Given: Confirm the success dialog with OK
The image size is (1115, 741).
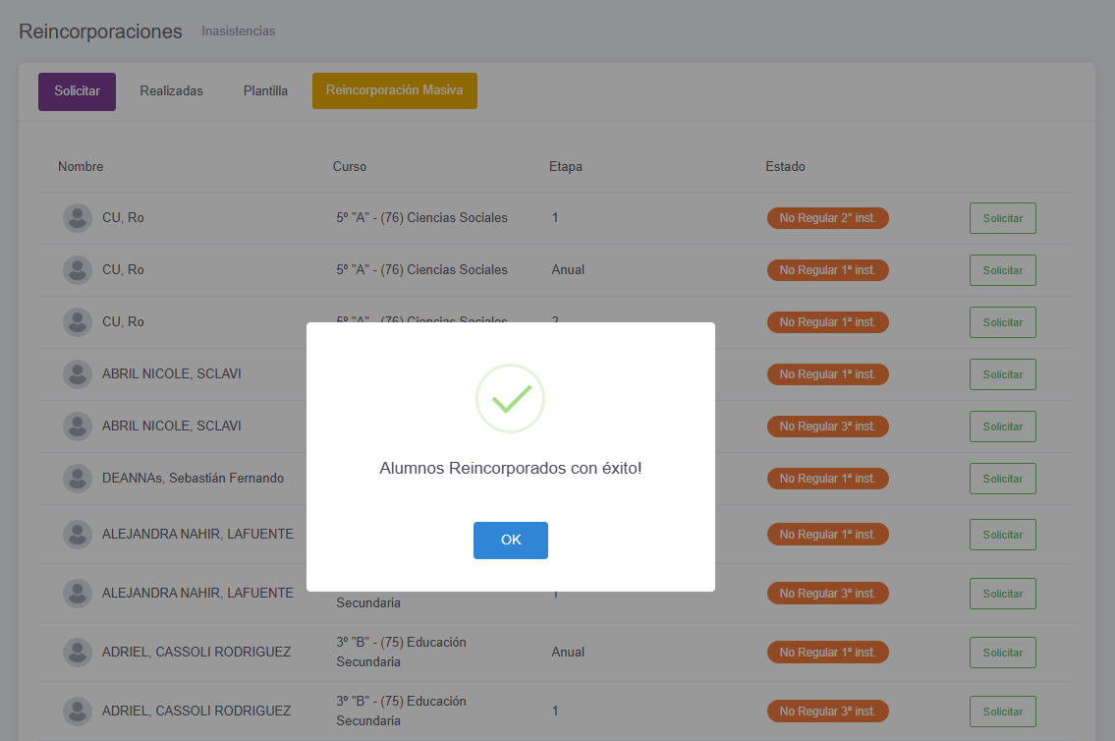Looking at the screenshot, I should [511, 540].
